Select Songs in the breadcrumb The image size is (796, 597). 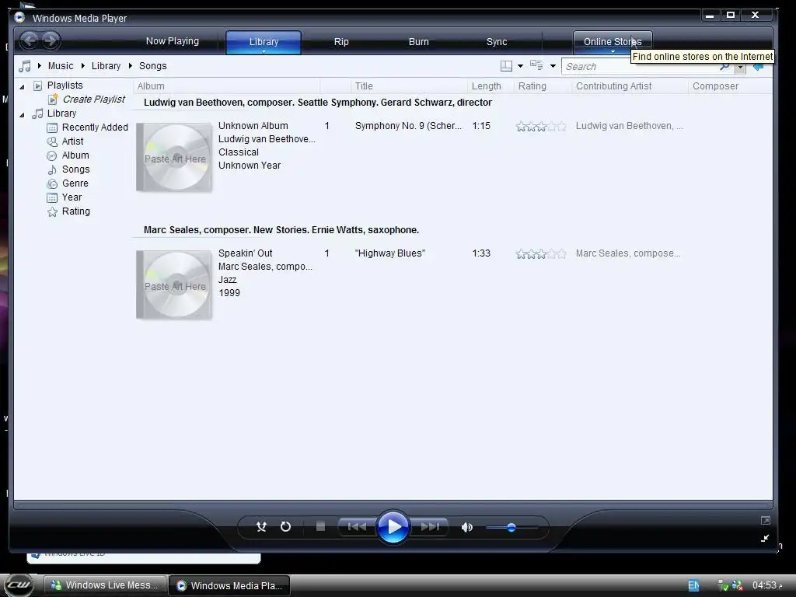click(x=153, y=66)
